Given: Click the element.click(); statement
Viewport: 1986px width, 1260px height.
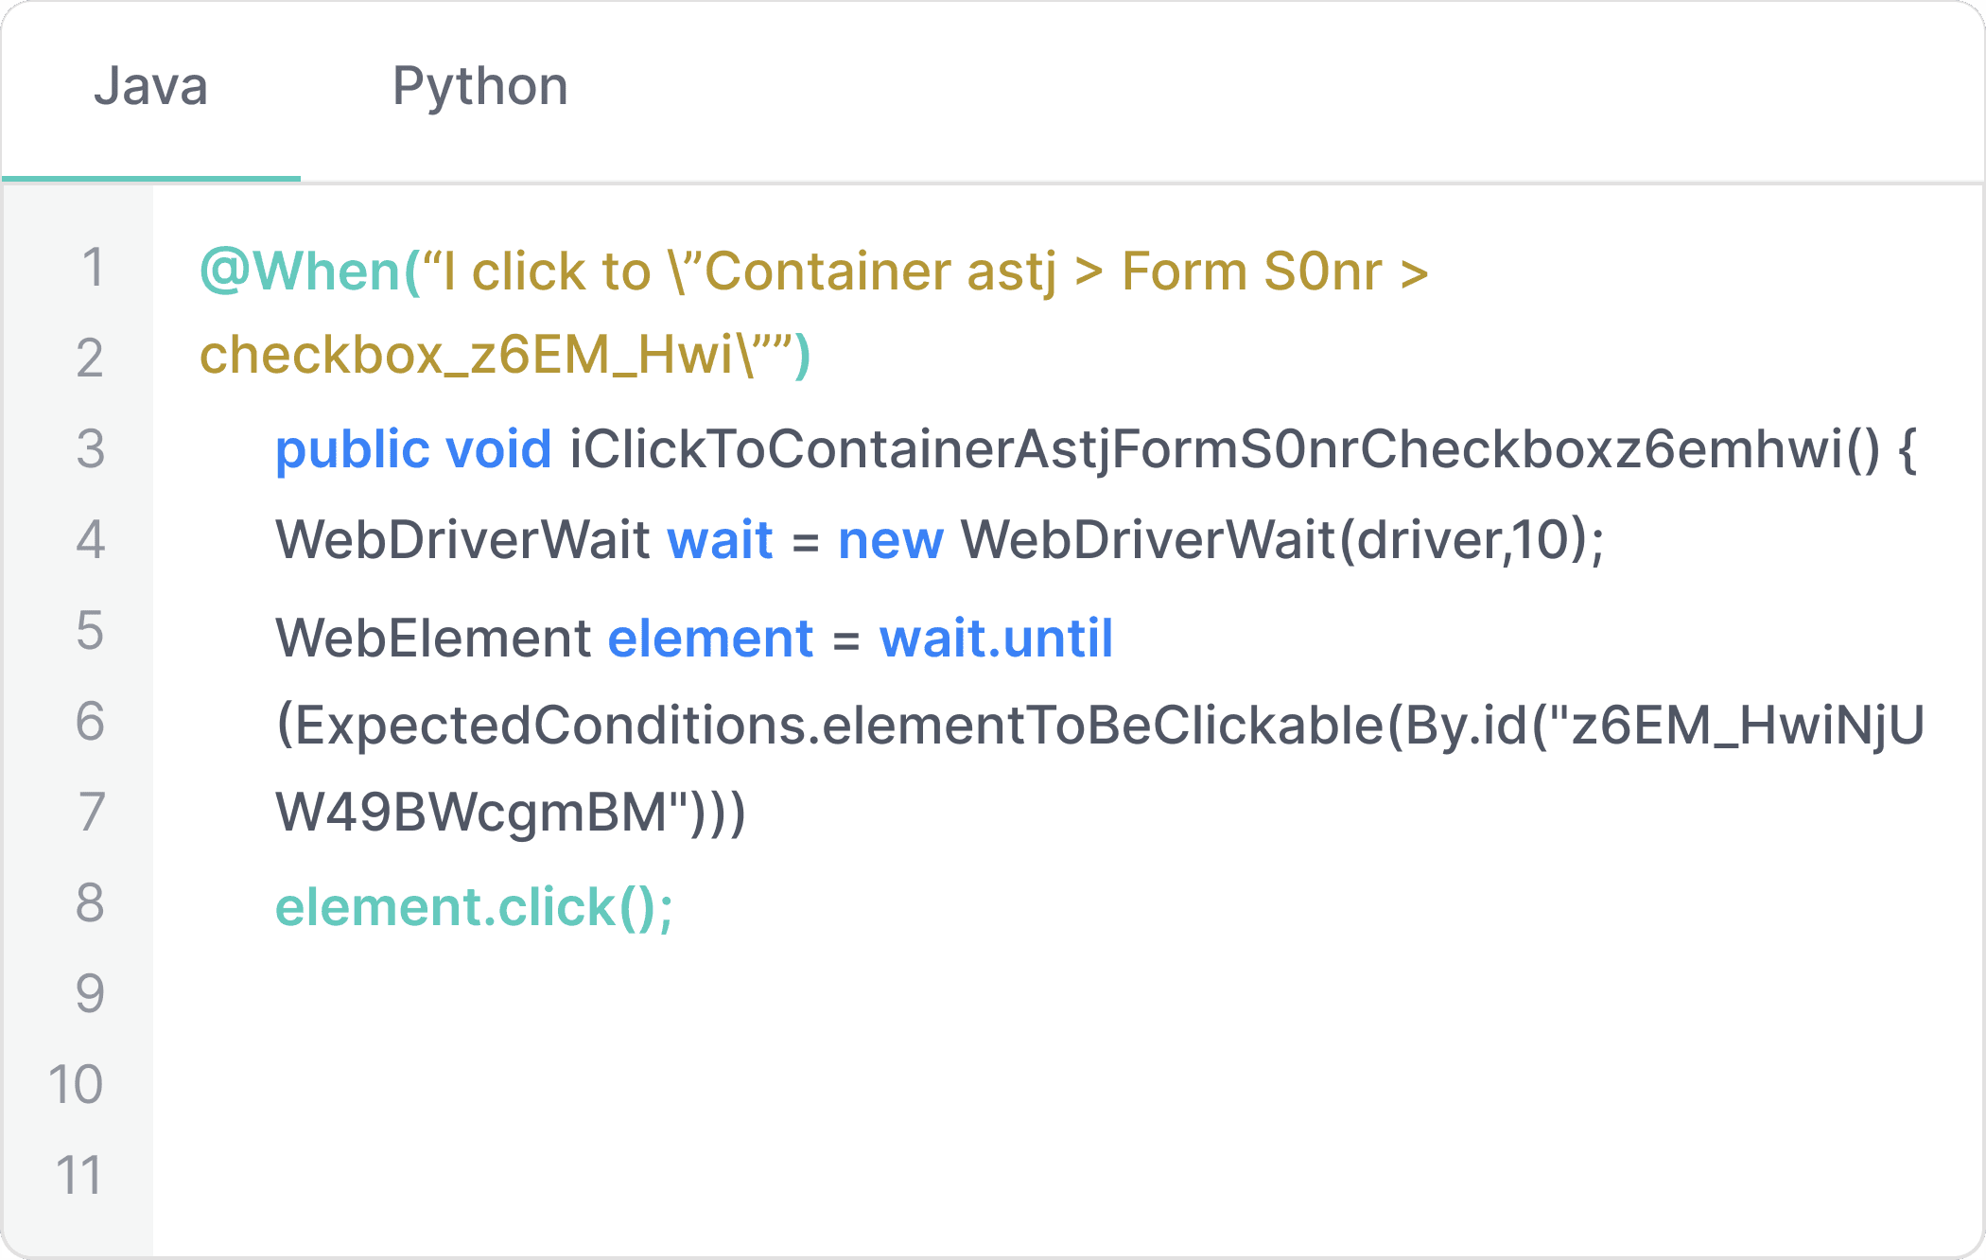Looking at the screenshot, I should click(x=474, y=907).
